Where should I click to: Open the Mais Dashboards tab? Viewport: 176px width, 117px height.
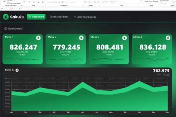point(85,17)
